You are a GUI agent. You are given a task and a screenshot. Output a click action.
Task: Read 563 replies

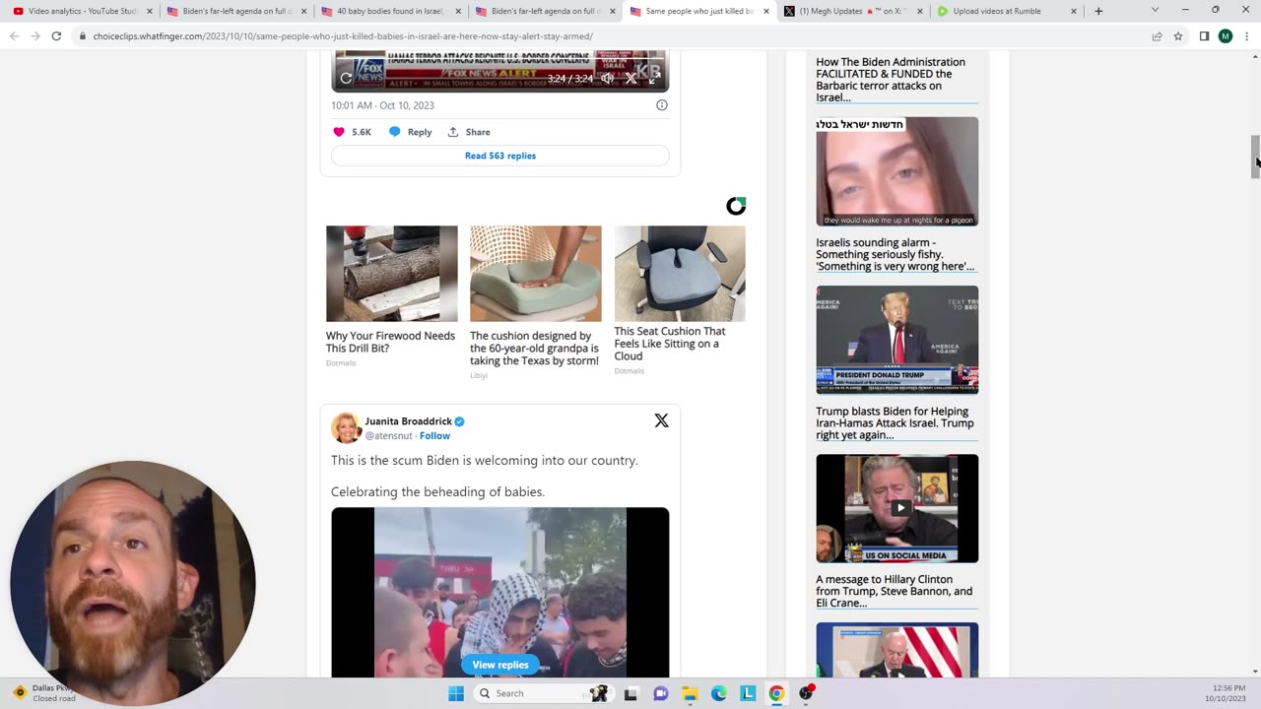click(x=500, y=156)
